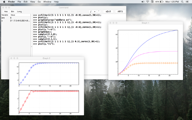
Task: Toggle Hex number display
Action: click(x=6, y=12)
